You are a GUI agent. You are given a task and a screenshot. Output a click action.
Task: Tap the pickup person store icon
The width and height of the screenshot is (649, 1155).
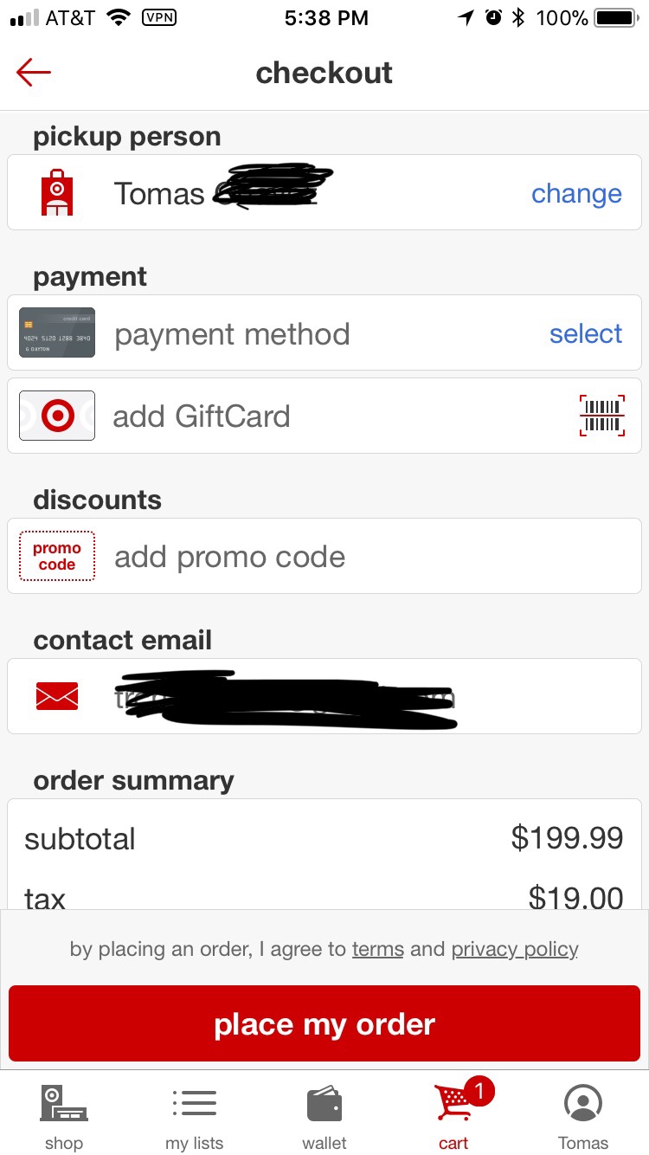(x=57, y=193)
